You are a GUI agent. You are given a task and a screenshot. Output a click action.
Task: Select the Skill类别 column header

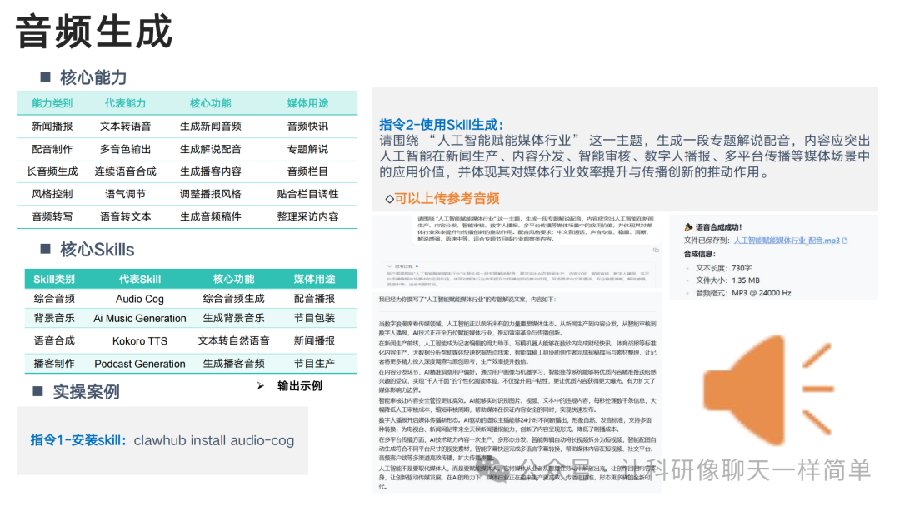tap(54, 279)
